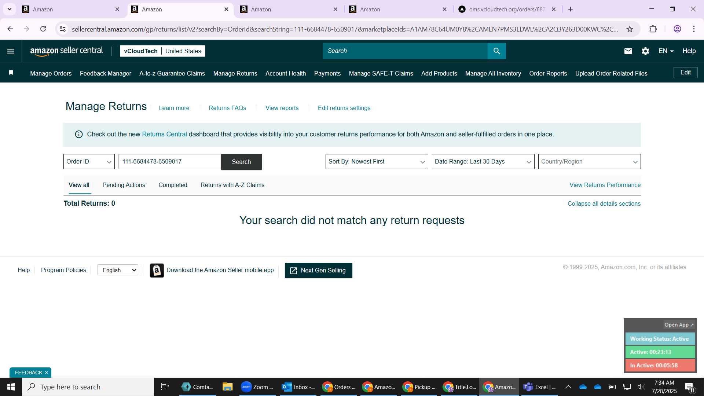Open Returns Central link in banner

pos(164,134)
